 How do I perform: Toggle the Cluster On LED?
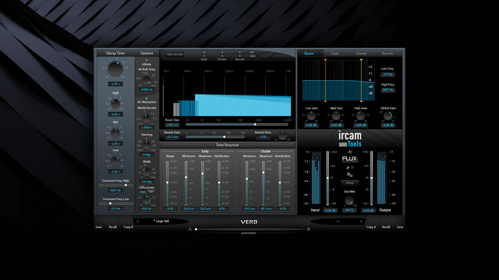click(x=222, y=52)
